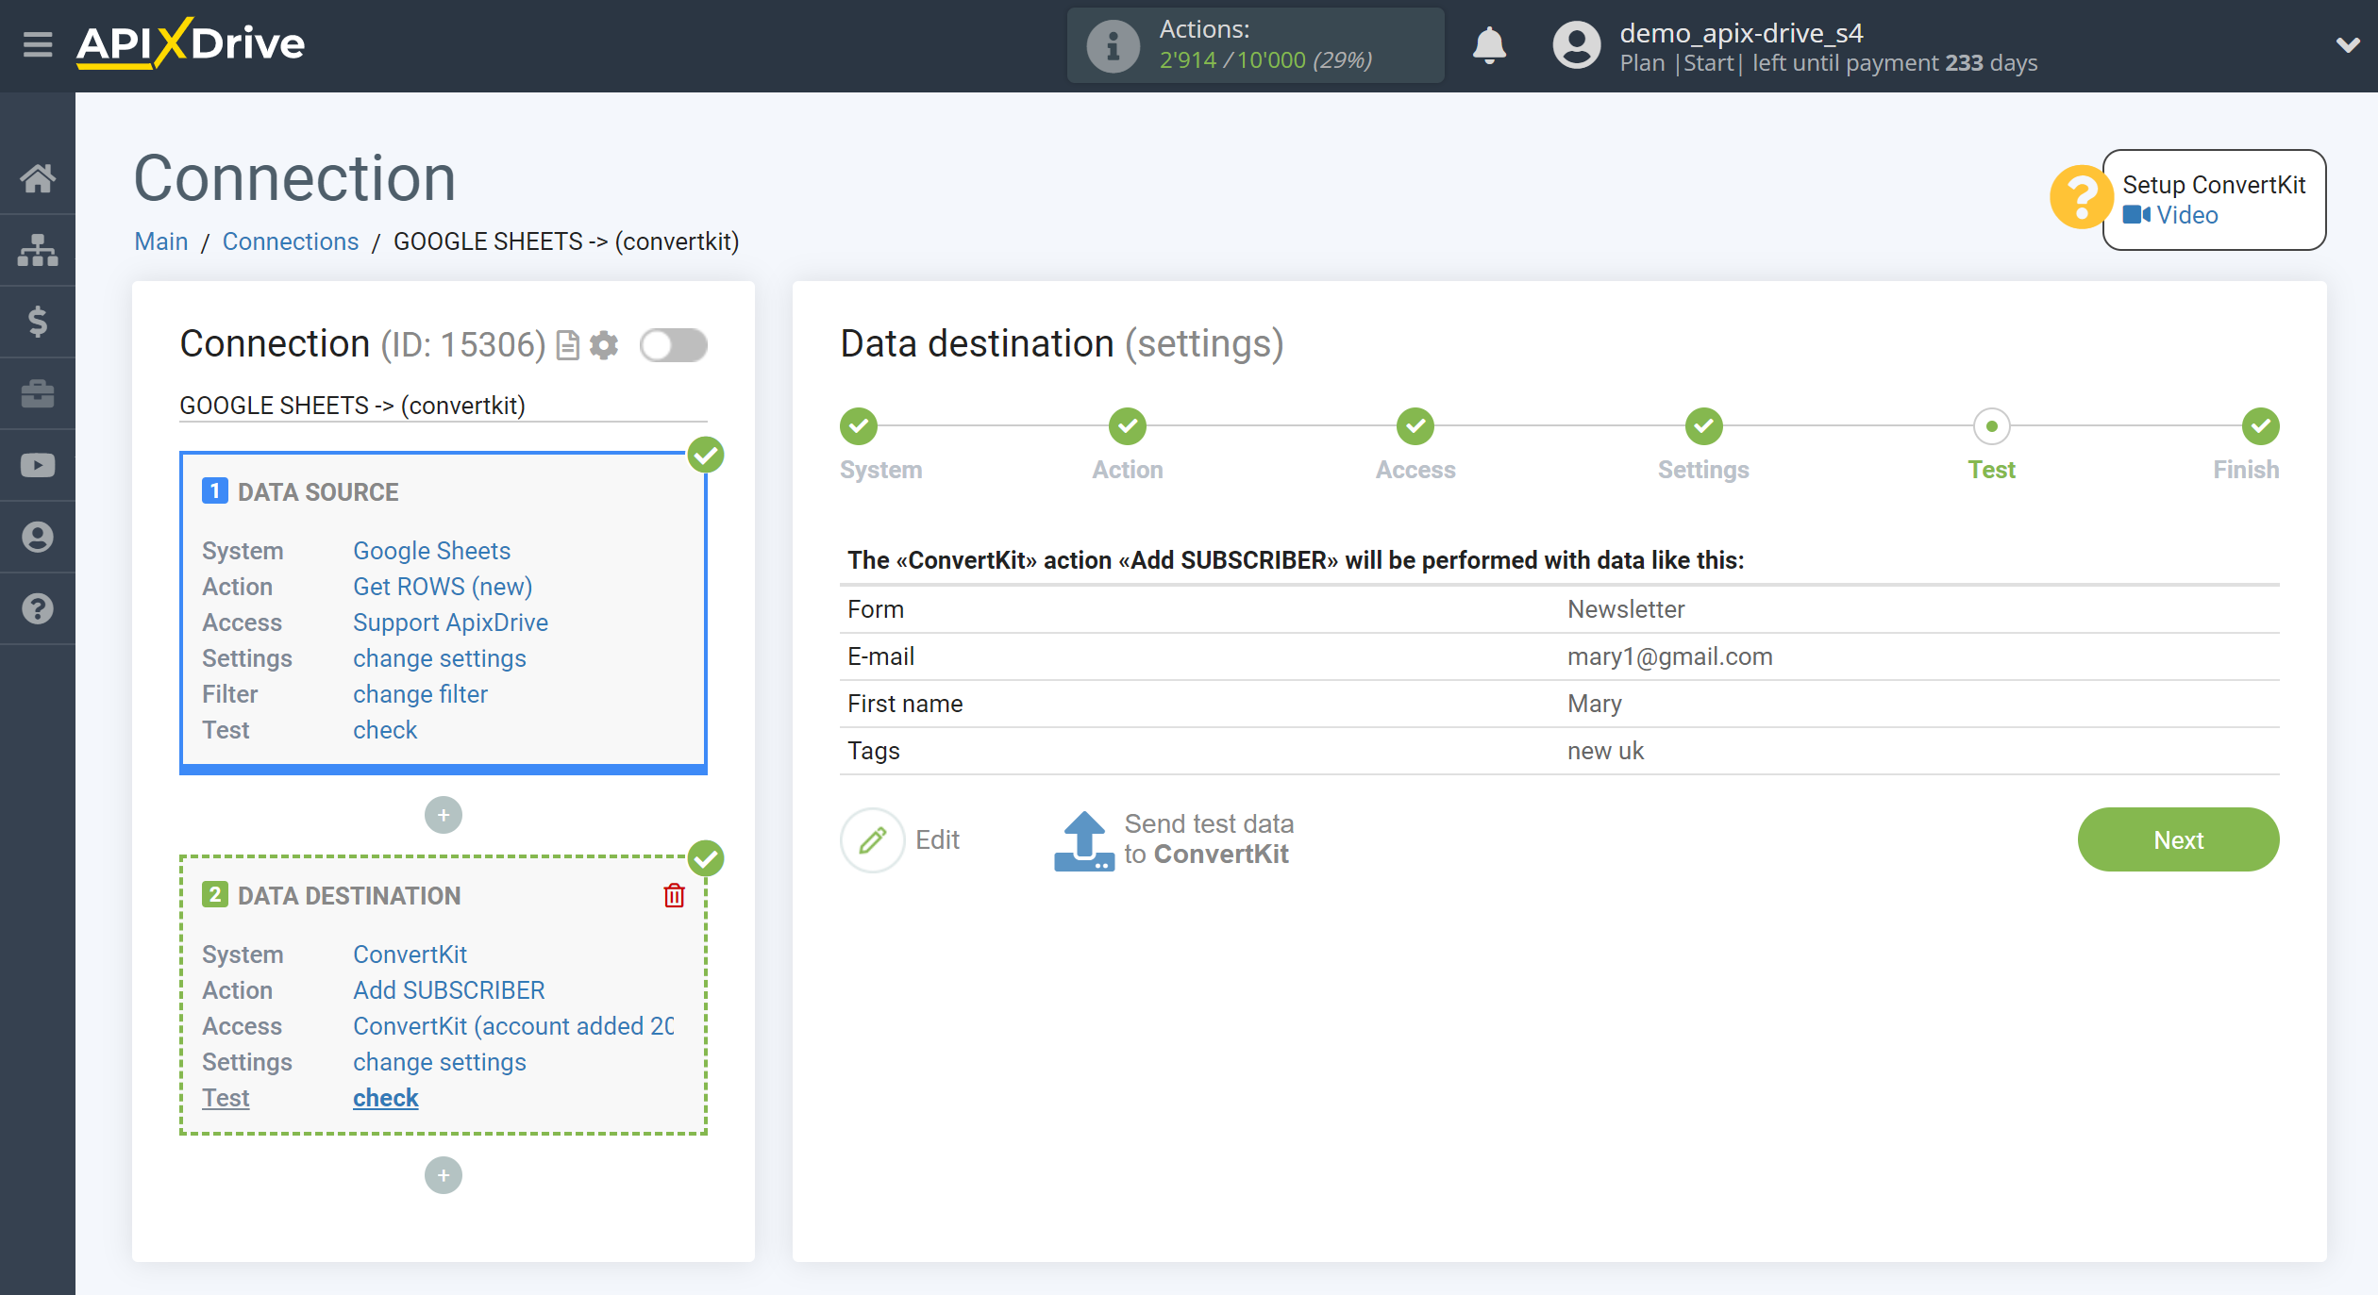
Task: Go to Finish step
Action: (2261, 426)
